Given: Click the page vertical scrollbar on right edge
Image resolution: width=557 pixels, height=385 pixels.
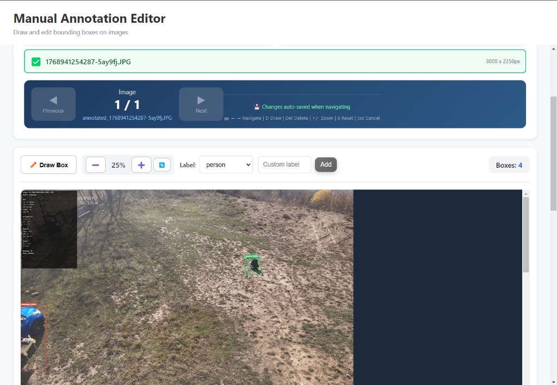Looking at the screenshot, I should tap(553, 154).
